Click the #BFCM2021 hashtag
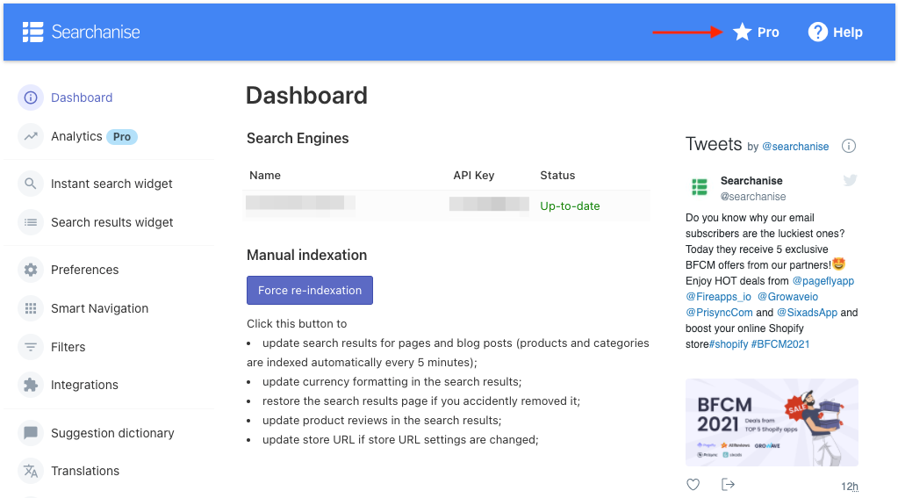The height and width of the screenshot is (498, 898). pyautogui.click(x=780, y=343)
